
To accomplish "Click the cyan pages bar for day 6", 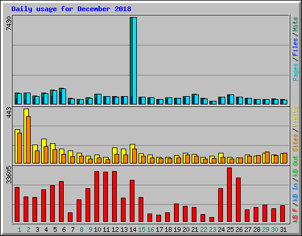I will 64,96.
